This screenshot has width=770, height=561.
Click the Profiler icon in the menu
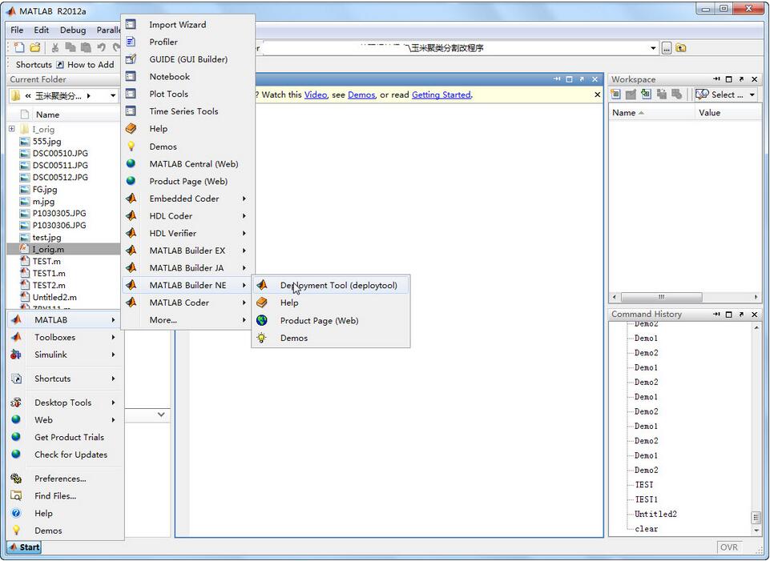click(131, 42)
